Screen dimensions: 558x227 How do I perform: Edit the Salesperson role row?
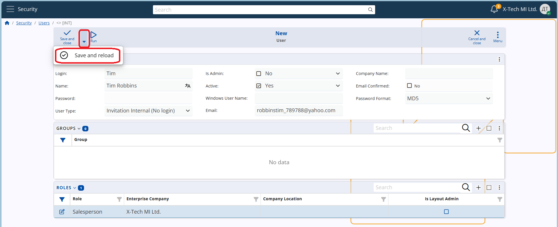point(62,212)
